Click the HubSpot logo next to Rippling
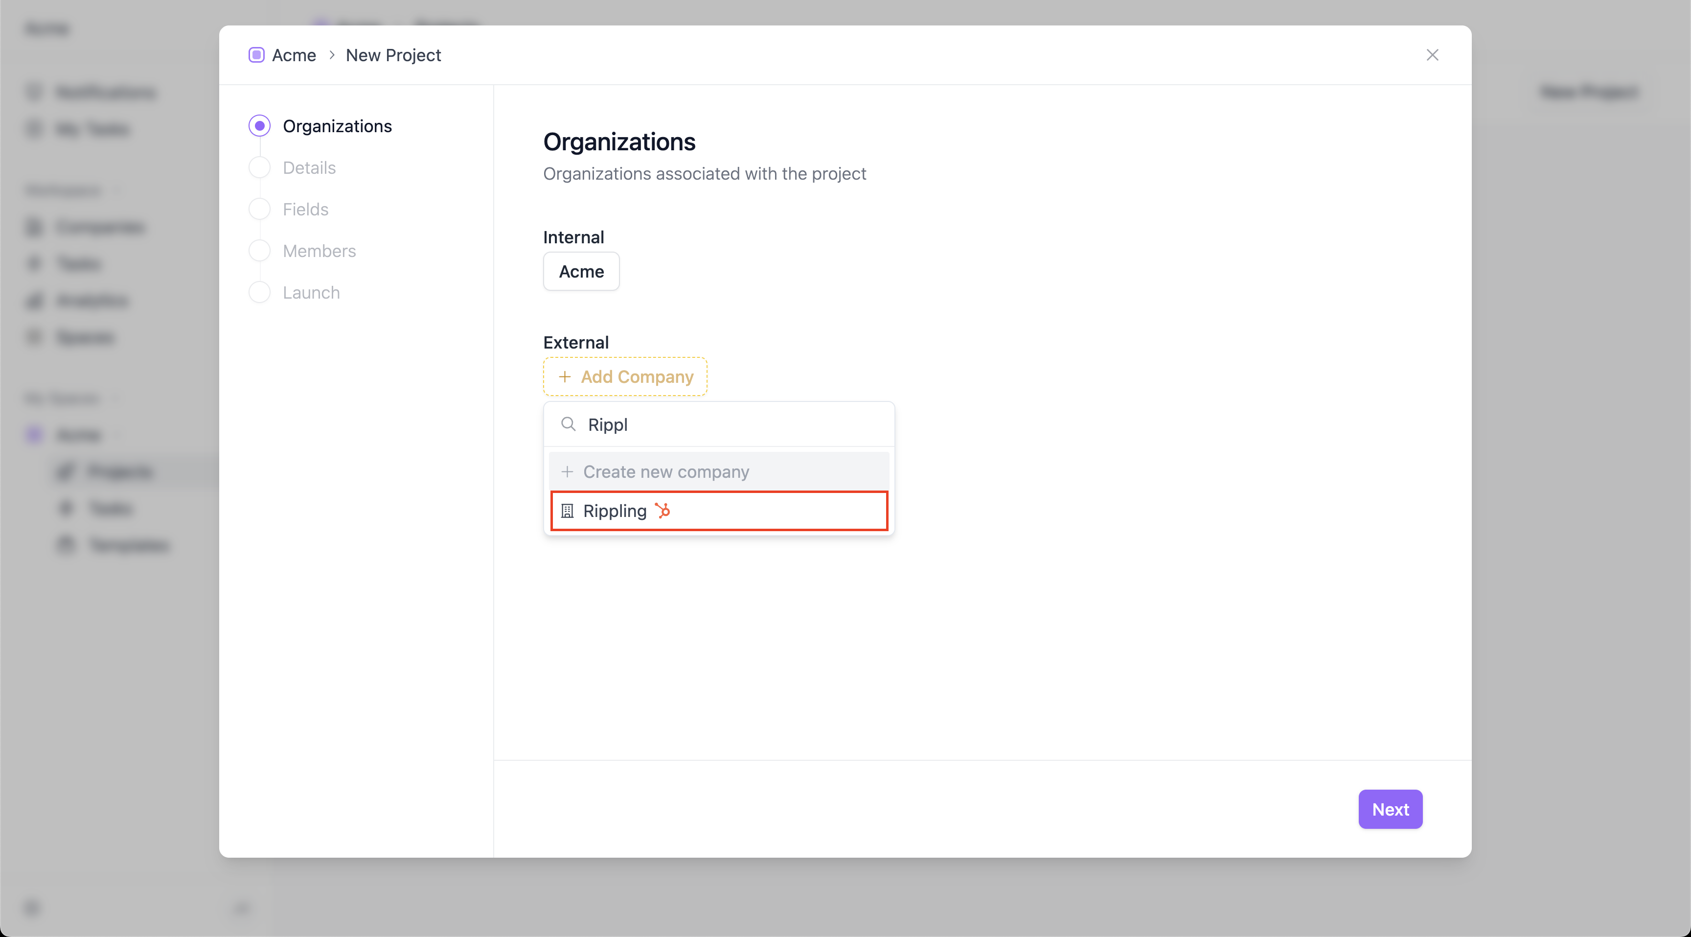The width and height of the screenshot is (1691, 937). [663, 510]
